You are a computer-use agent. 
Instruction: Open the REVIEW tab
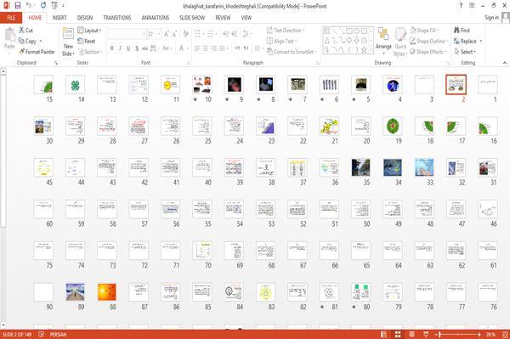coord(223,18)
